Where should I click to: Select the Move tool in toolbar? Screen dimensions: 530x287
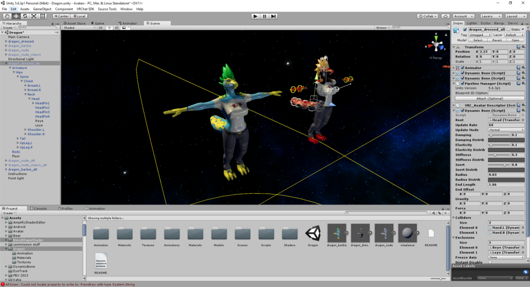(16, 16)
